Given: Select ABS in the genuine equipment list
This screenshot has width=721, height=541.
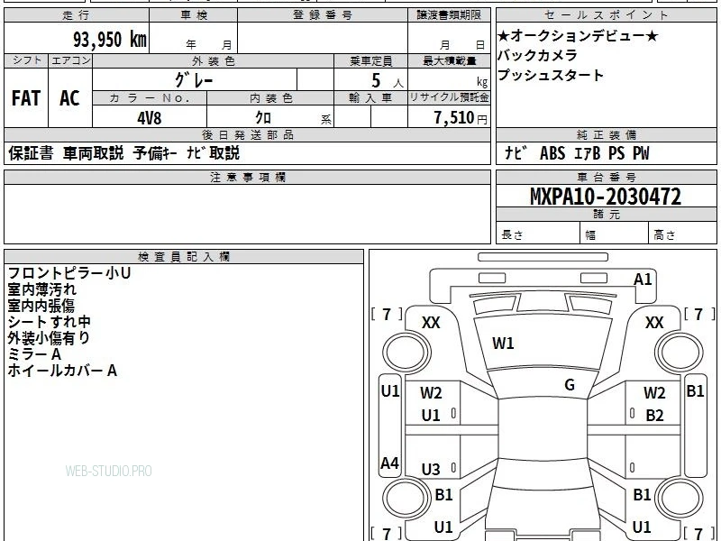Looking at the screenshot, I should click(552, 153).
